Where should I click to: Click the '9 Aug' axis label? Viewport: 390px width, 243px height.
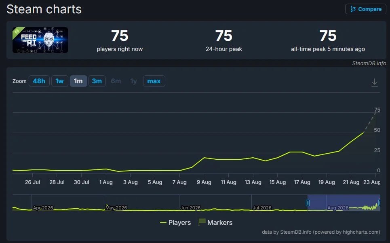[204, 182]
